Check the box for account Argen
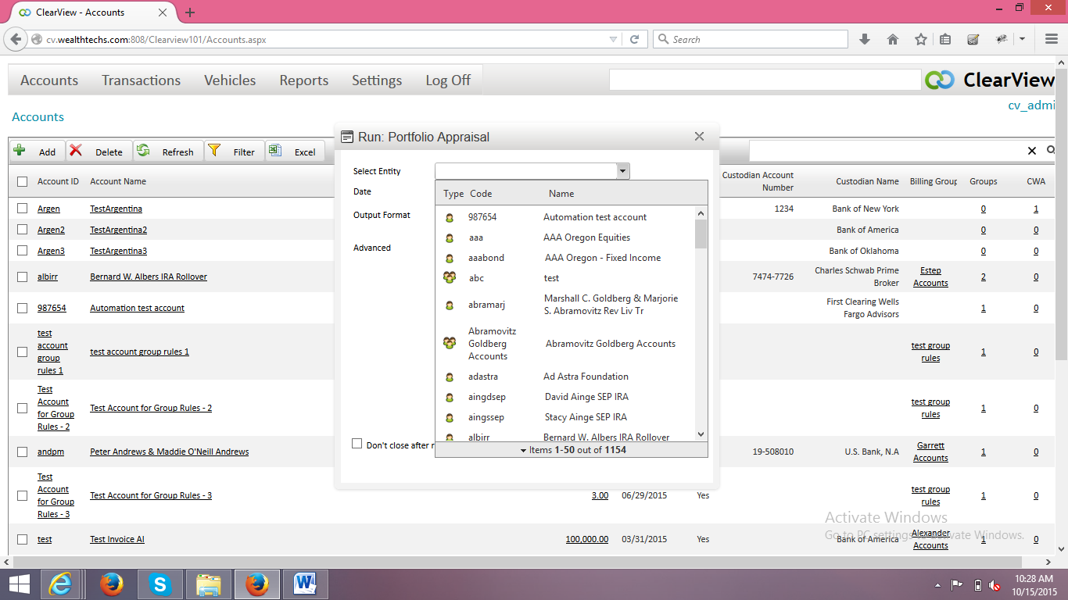Viewport: 1068px width, 600px height. (23, 209)
